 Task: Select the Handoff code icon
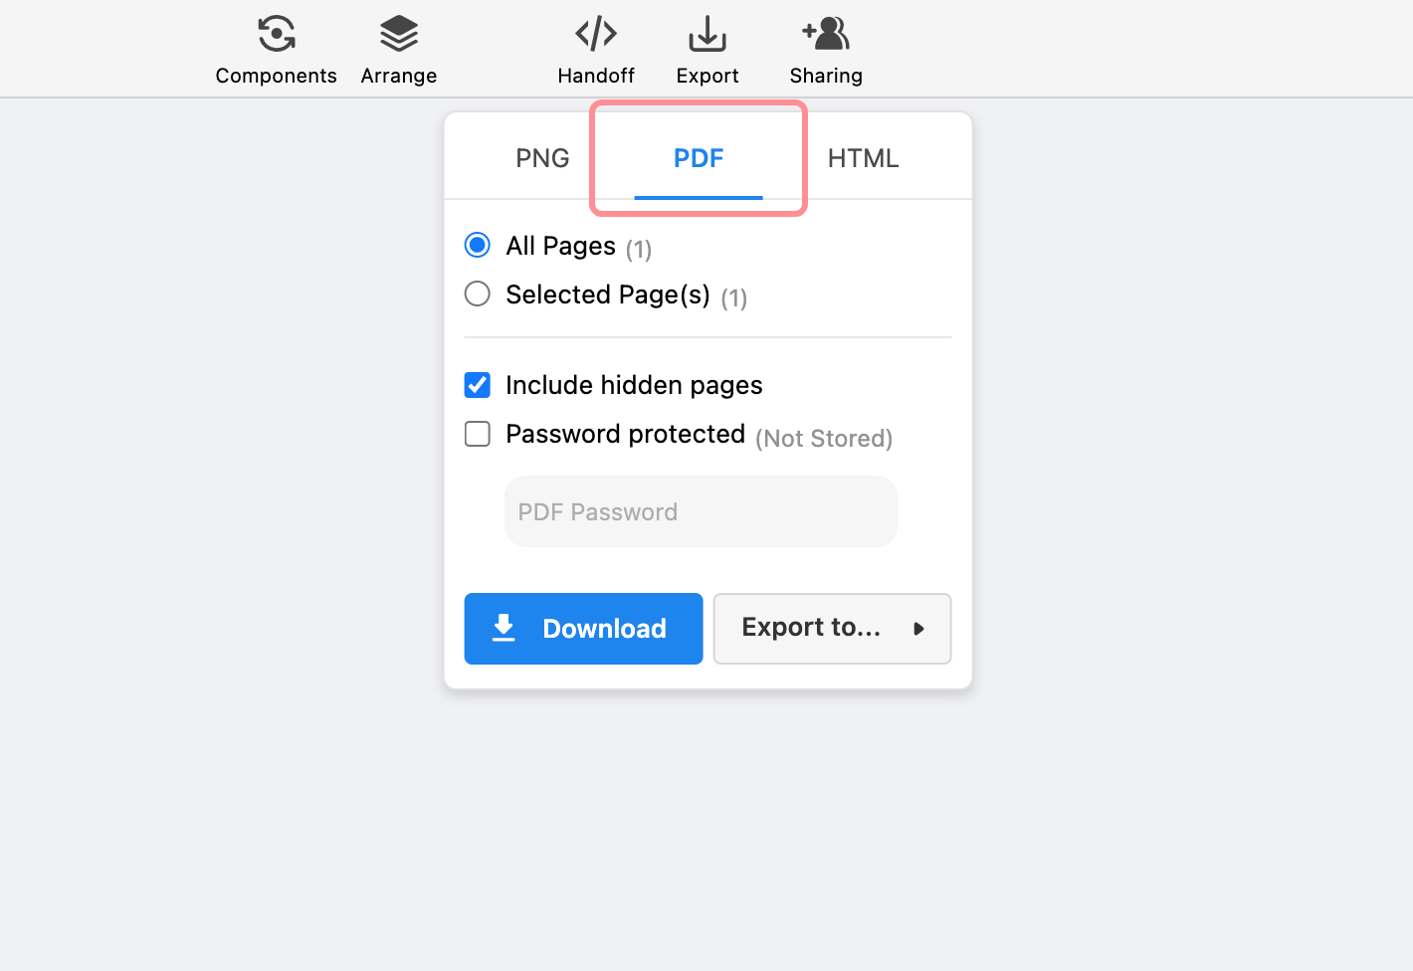click(x=596, y=33)
